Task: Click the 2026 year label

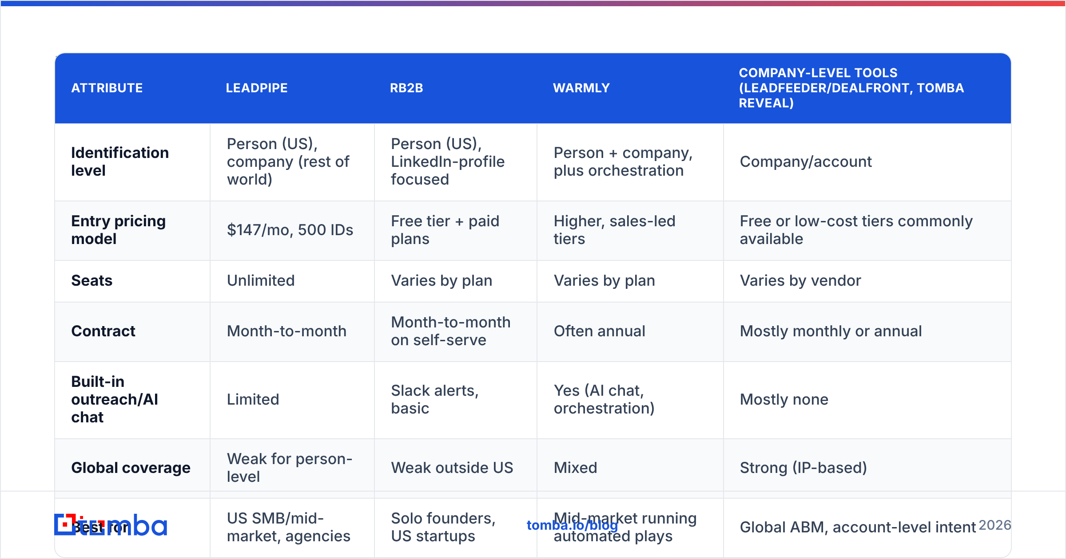Action: tap(995, 525)
